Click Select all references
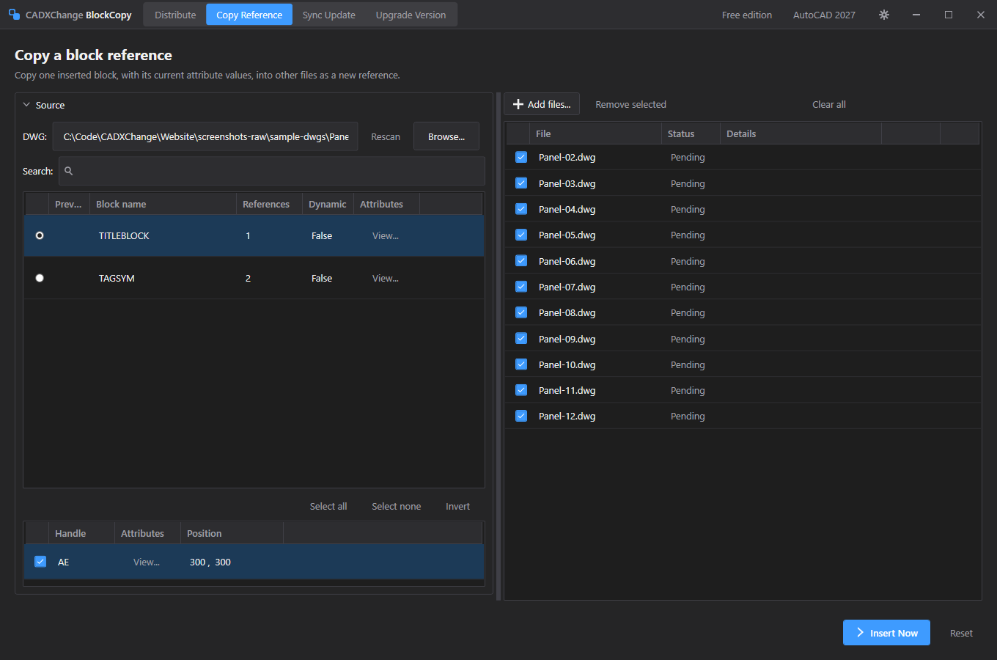This screenshot has height=660, width=997. (328, 506)
